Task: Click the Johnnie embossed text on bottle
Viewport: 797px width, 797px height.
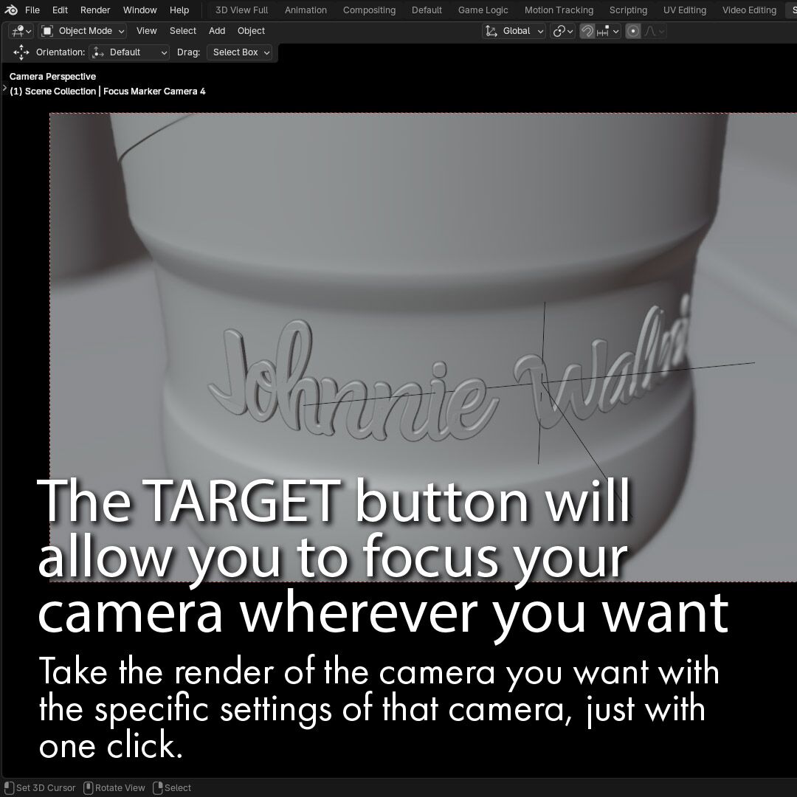Action: (347, 387)
